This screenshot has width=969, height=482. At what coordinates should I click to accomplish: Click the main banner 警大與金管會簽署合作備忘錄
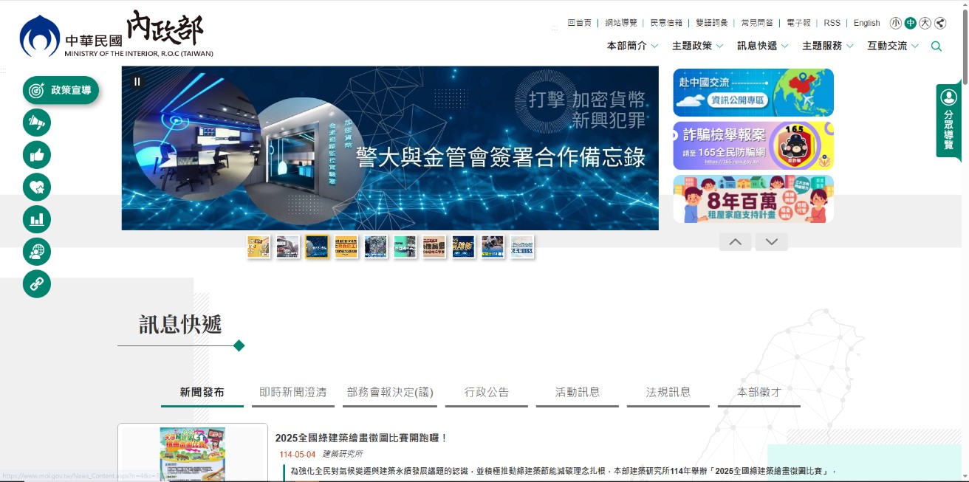[390, 148]
